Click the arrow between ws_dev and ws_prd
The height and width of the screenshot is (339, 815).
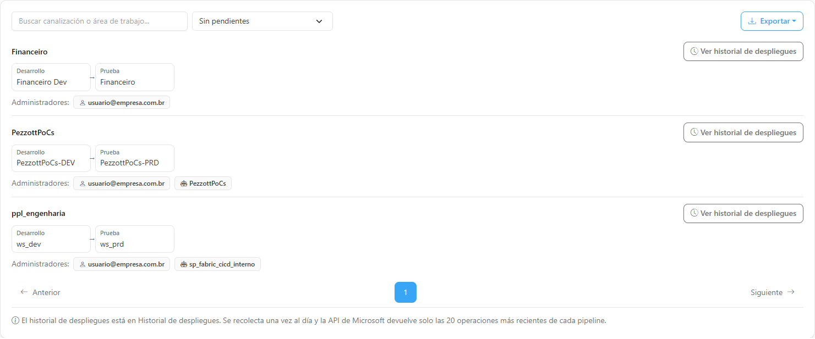[93, 240]
